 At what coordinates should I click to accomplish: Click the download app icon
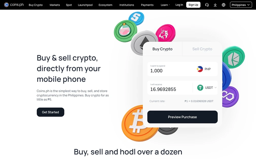[215, 5]
